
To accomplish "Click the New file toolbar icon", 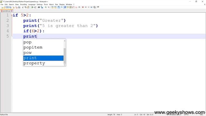I will 2,7.
